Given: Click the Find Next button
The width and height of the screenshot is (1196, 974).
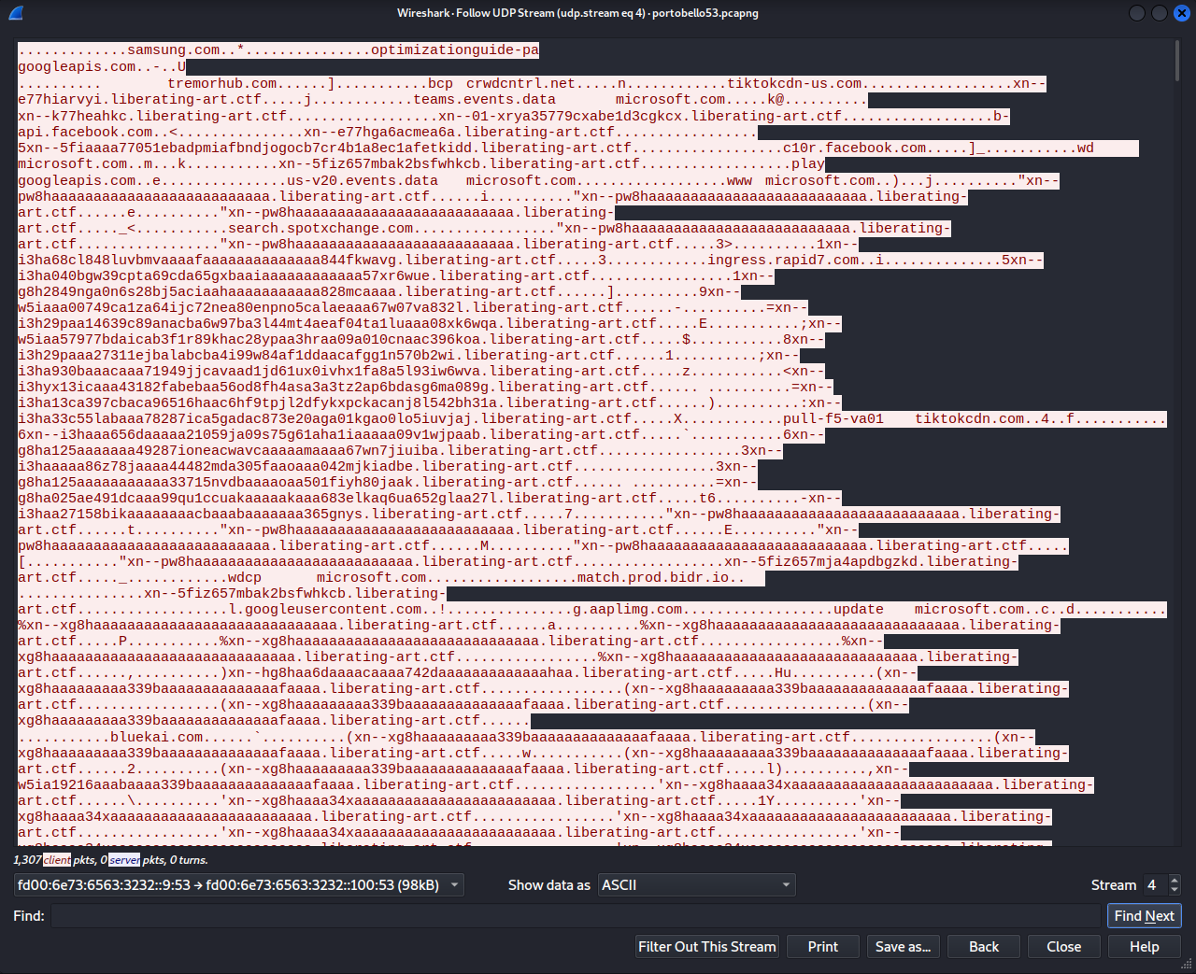Looking at the screenshot, I should click(x=1144, y=916).
